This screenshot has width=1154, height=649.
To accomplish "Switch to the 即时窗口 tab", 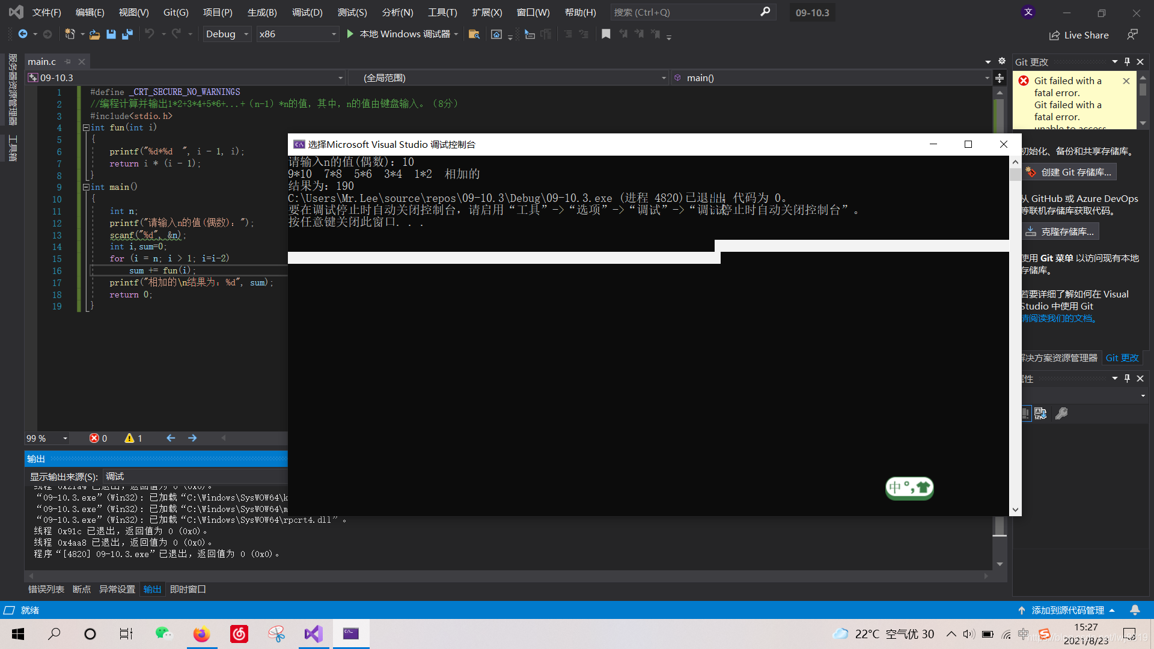I will click(188, 589).
